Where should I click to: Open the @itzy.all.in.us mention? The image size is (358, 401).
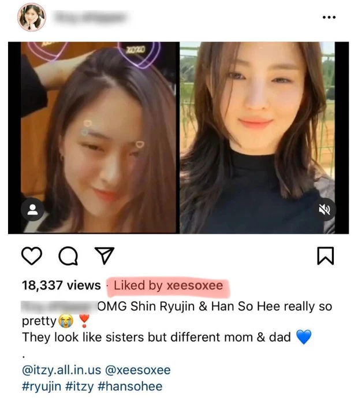click(62, 370)
